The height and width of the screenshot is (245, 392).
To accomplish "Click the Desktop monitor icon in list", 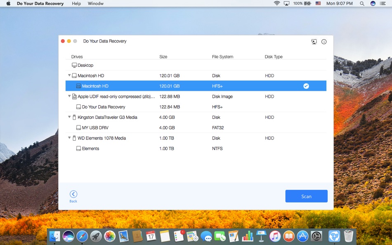I will pyautogui.click(x=74, y=65).
